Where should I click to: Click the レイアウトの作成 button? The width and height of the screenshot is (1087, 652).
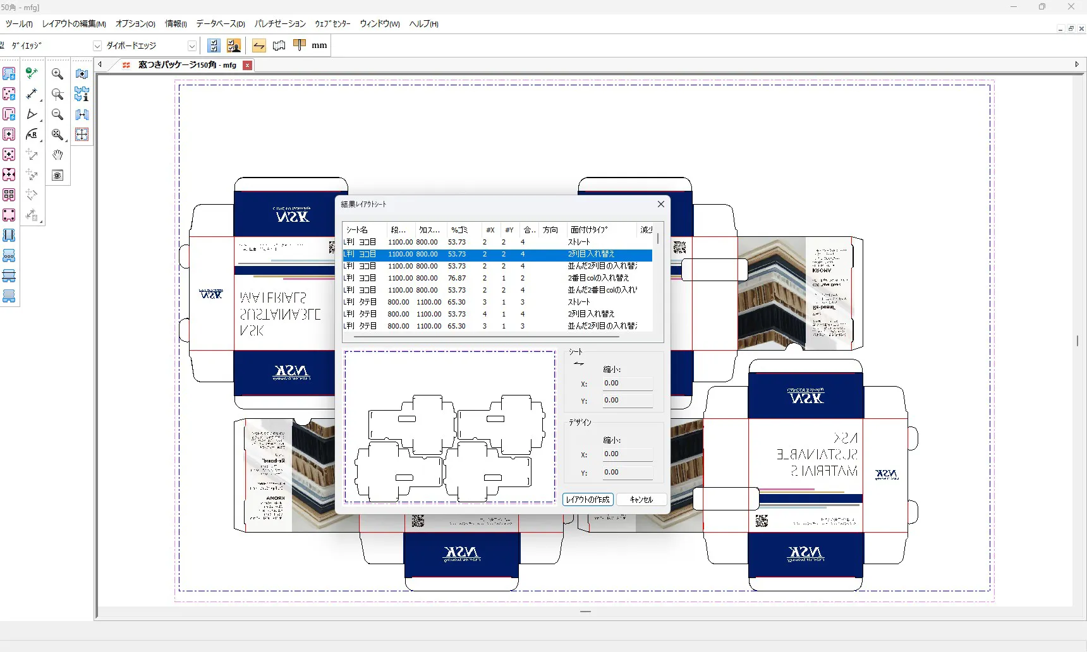(x=588, y=499)
